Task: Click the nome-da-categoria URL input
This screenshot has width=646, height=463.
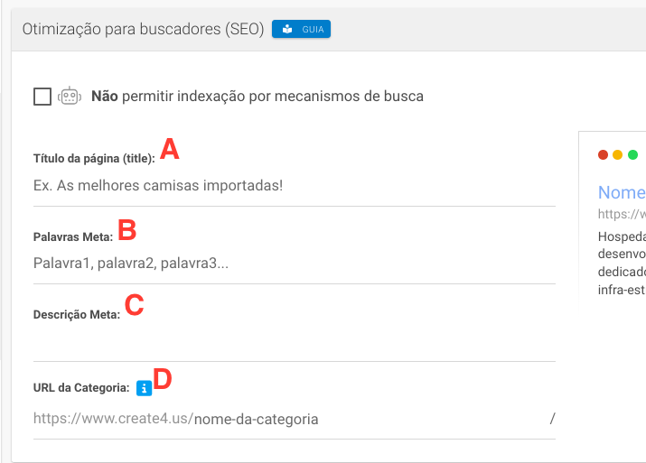Action: 361,419
